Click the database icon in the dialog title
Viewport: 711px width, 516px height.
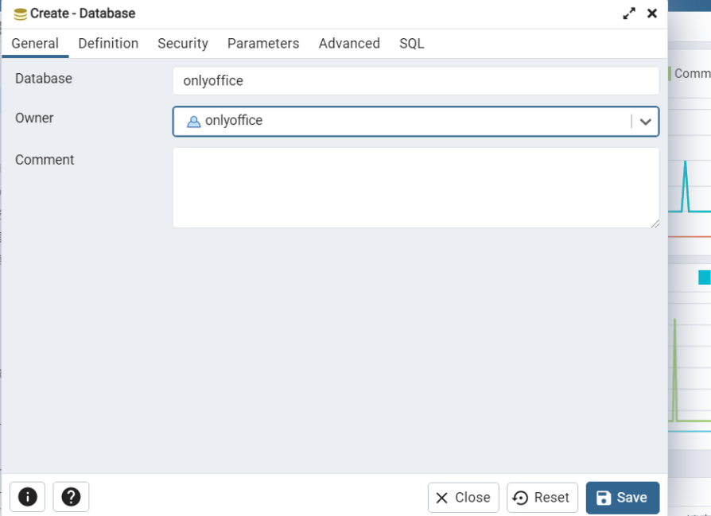[20, 14]
